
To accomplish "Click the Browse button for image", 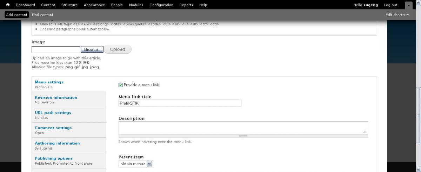I will pos(92,49).
